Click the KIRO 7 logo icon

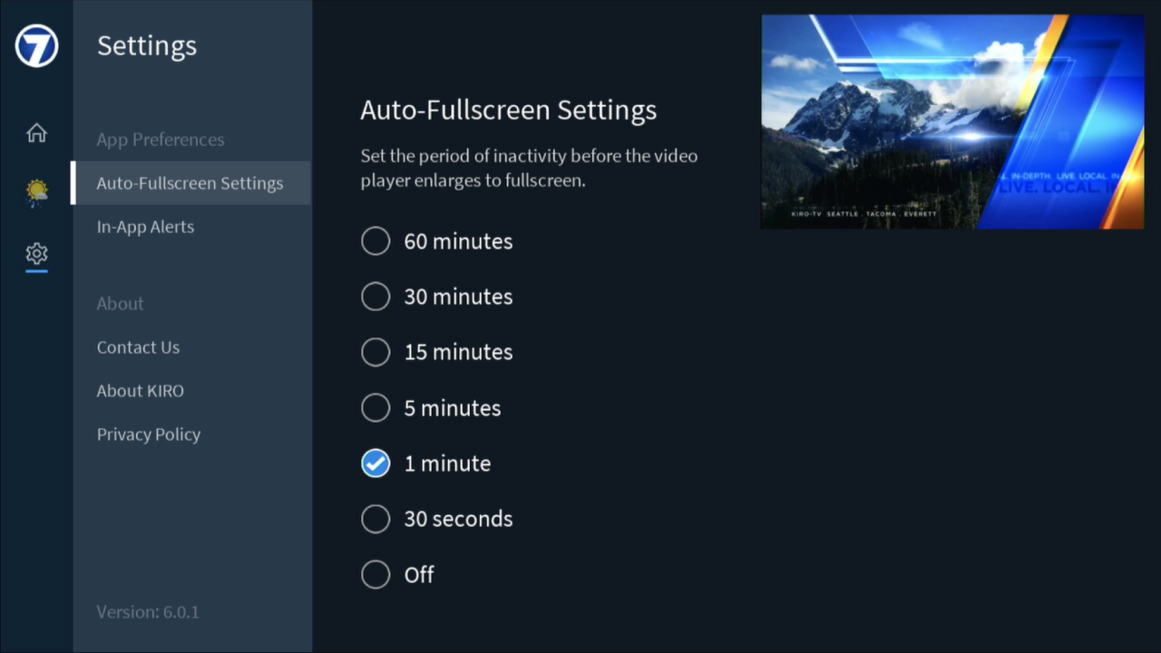(x=36, y=45)
